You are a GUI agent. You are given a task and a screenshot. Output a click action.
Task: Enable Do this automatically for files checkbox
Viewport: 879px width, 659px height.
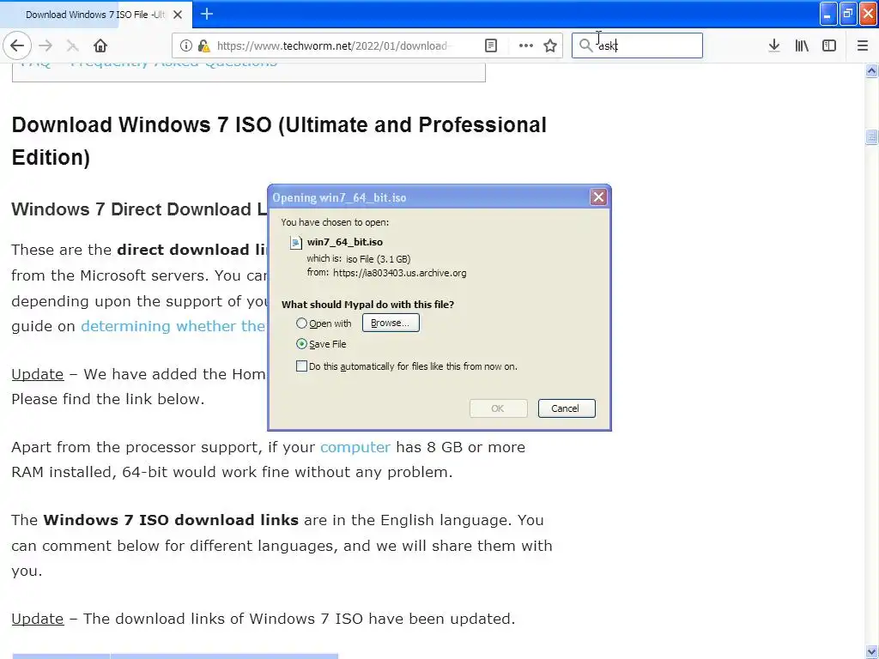[301, 366]
